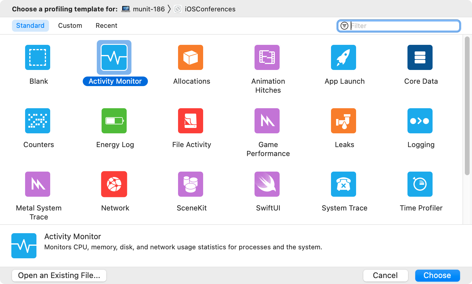Choose the Core Data template icon
This screenshot has width=472, height=284.
(x=420, y=57)
